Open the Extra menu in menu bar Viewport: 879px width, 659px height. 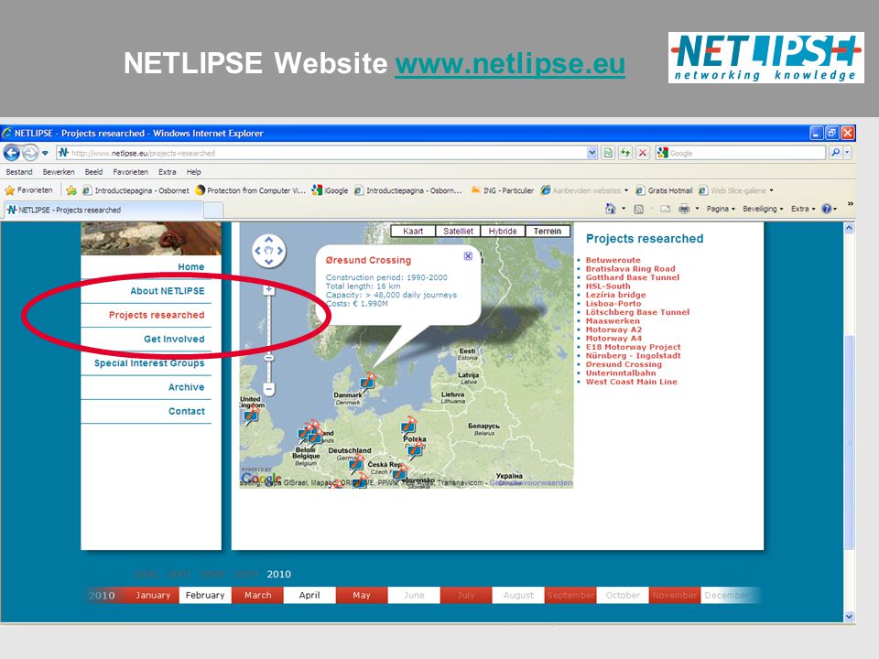(167, 172)
